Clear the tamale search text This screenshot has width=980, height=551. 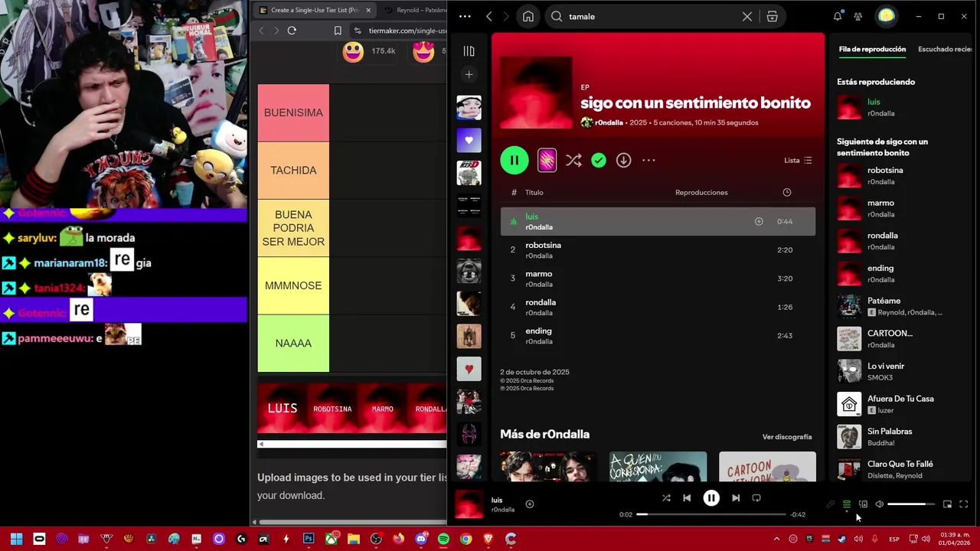pyautogui.click(x=747, y=16)
